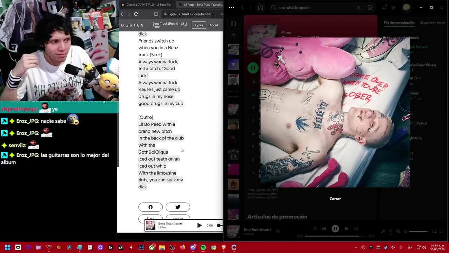Open Firefox from the taskbar

(x=182, y=247)
